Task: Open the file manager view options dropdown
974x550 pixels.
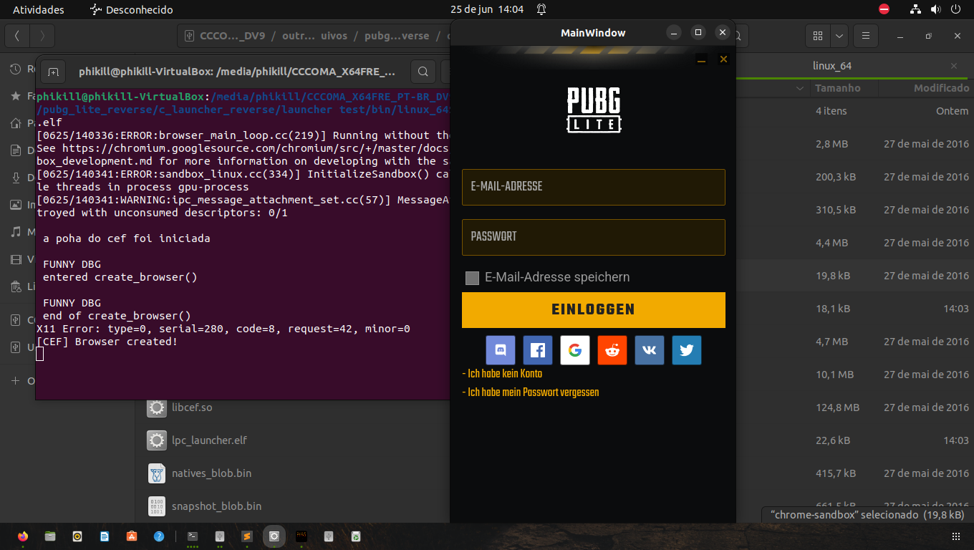Action: click(x=839, y=35)
